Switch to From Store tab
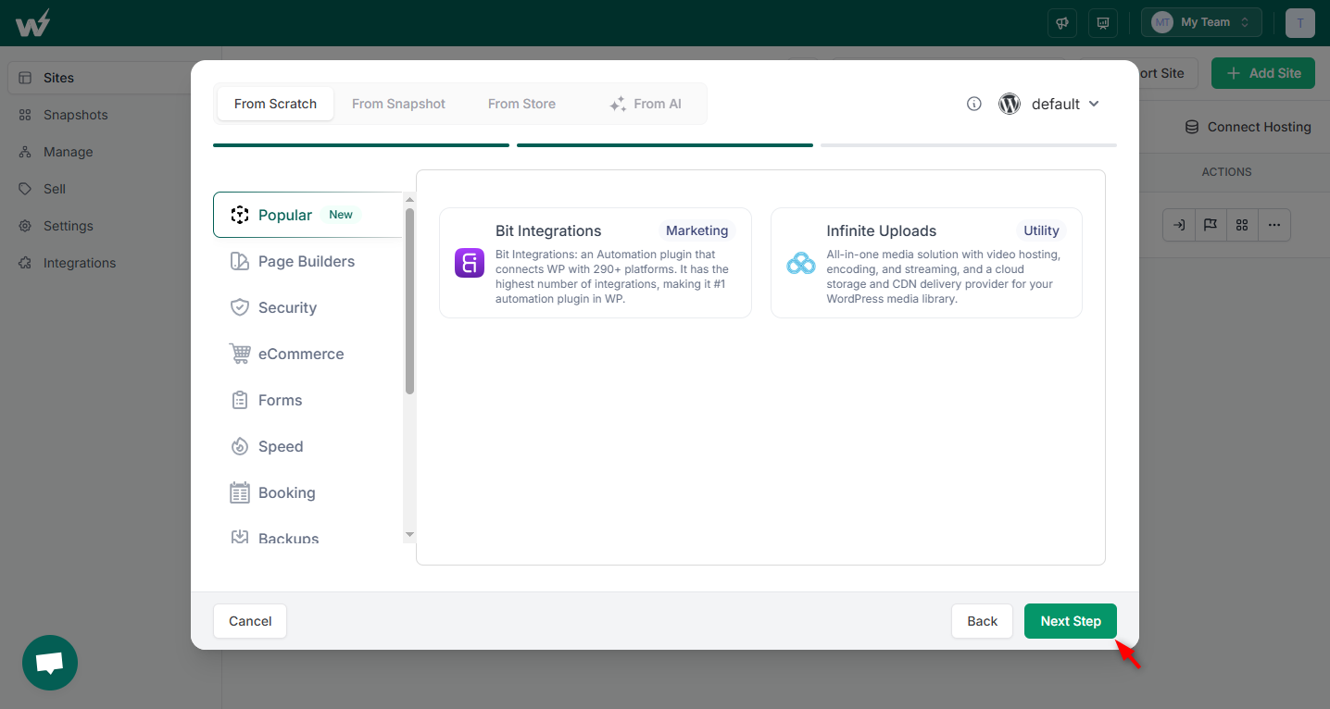 click(521, 104)
